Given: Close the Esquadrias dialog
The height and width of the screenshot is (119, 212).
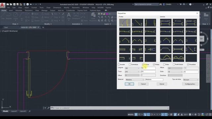Looking at the screenshot, I should tap(197, 13).
